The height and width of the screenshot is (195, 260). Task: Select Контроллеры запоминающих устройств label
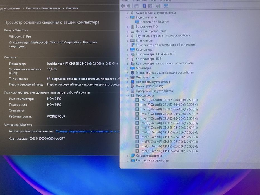[164, 63]
